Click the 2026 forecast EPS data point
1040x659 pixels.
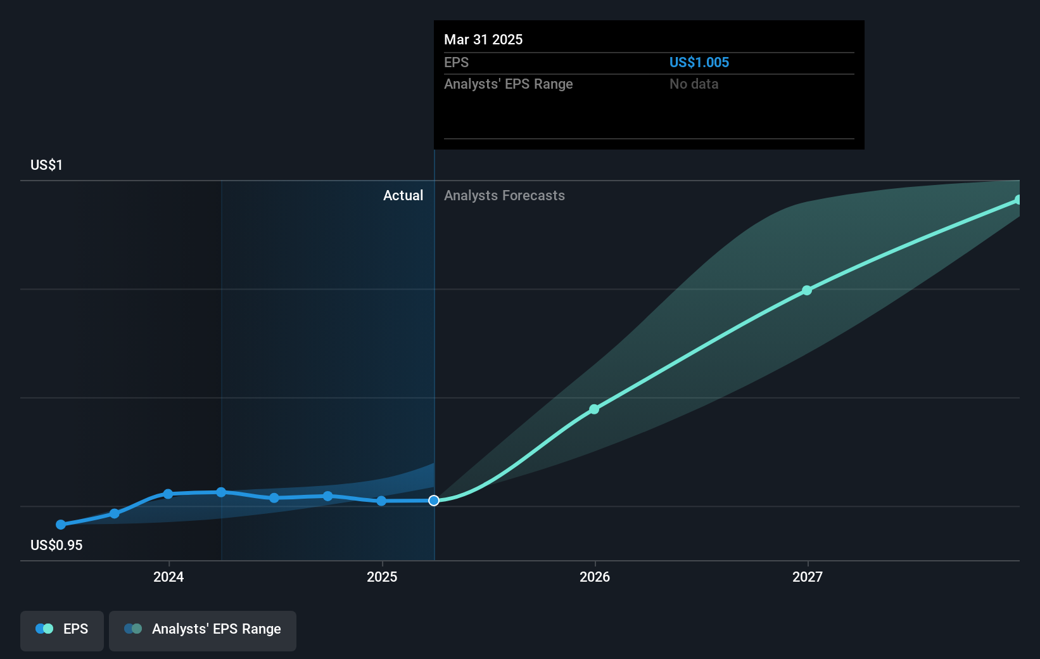(x=594, y=409)
